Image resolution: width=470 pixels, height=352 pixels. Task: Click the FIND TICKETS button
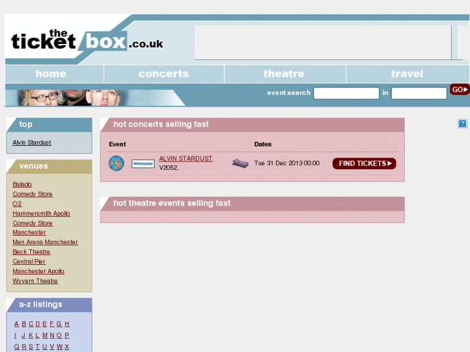(x=364, y=163)
